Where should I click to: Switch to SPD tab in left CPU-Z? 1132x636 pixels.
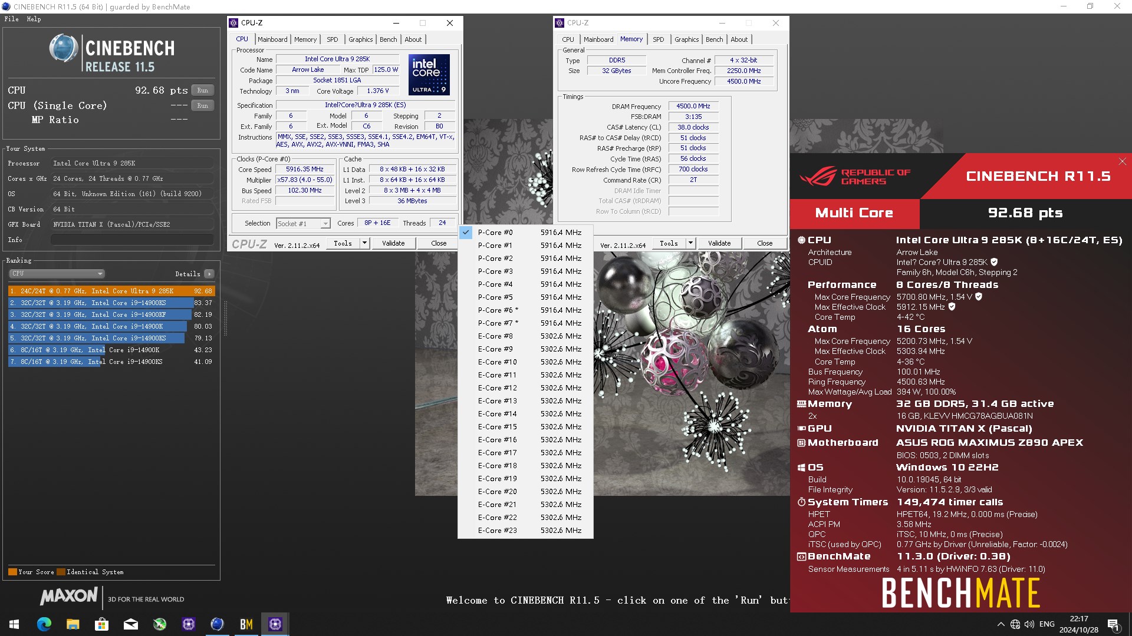333,39
